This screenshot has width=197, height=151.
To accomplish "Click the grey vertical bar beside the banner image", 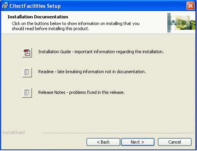I will (169, 23).
